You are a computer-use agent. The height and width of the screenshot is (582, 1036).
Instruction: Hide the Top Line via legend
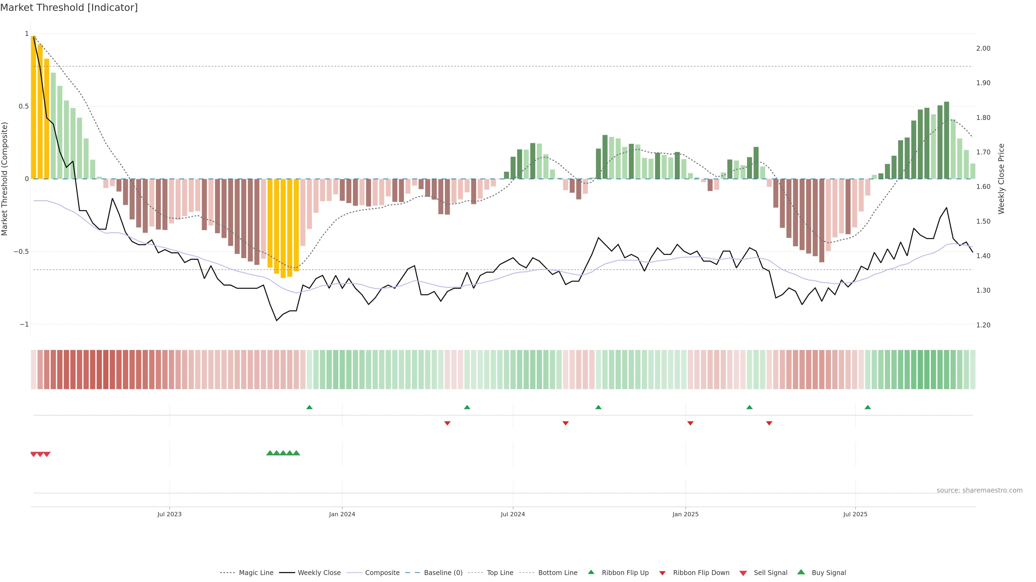500,573
